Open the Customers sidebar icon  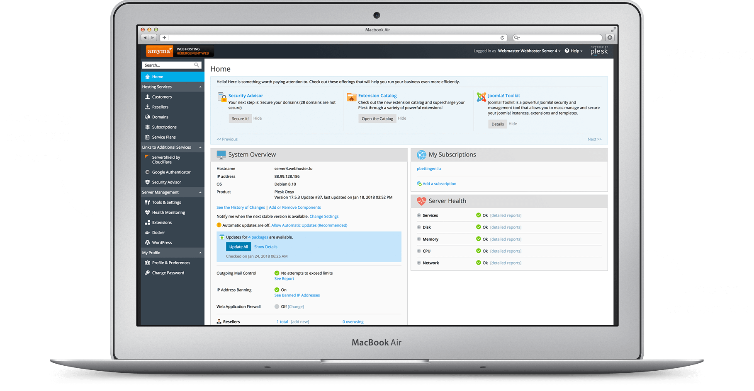click(x=147, y=97)
